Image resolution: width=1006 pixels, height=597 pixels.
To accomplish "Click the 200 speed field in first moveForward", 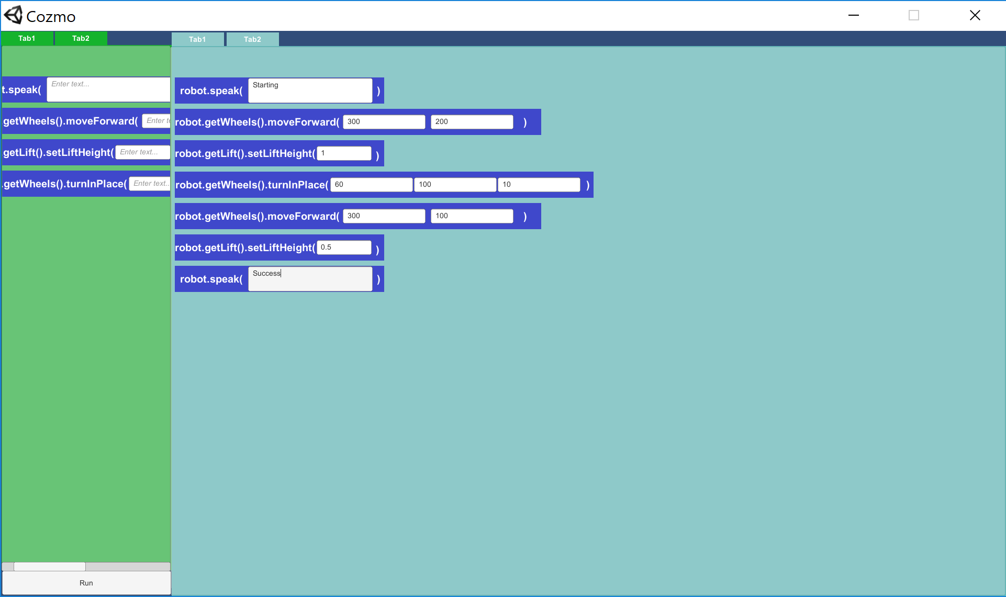I will pyautogui.click(x=472, y=122).
